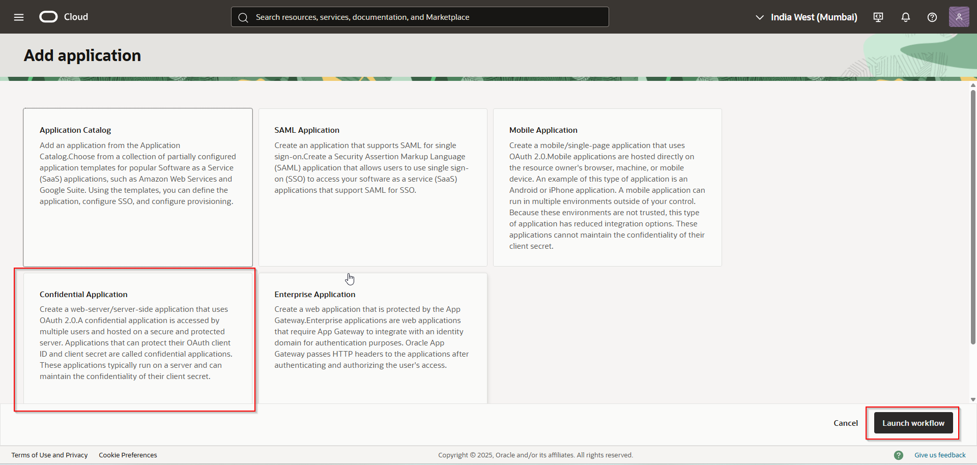Click the Launch workflow button

913,423
